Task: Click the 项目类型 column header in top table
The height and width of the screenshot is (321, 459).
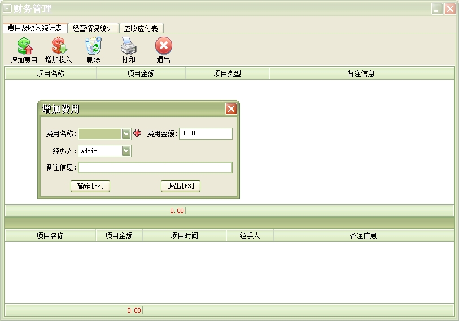Action: click(227, 73)
